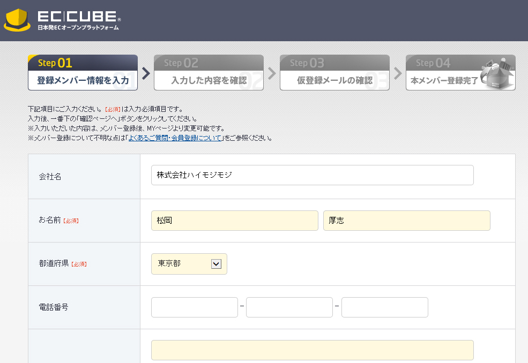Click the arrow between Step 03 and Step 04
This screenshot has height=363, width=528.
point(398,73)
